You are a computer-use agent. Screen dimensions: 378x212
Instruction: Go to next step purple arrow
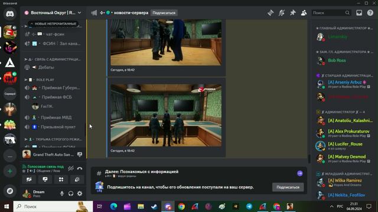pos(300,173)
